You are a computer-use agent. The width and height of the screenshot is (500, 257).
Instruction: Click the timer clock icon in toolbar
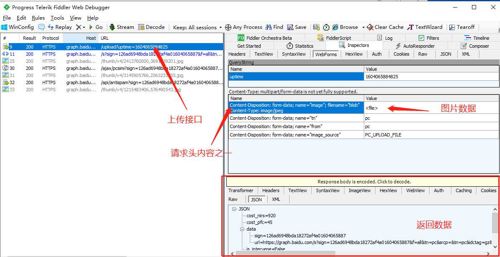pyautogui.click(x=326, y=27)
